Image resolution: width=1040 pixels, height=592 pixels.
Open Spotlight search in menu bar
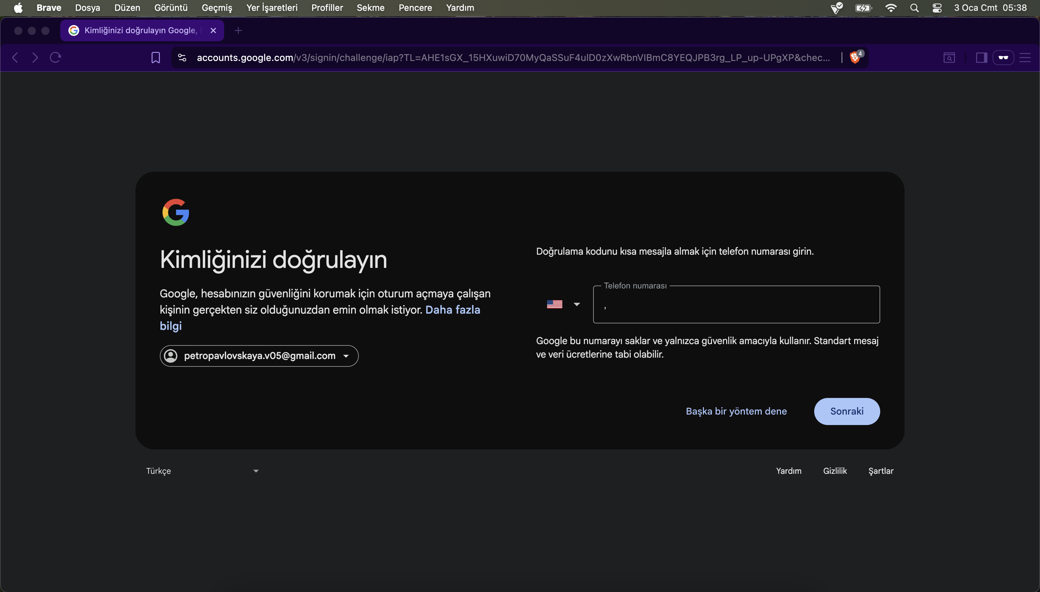click(914, 8)
